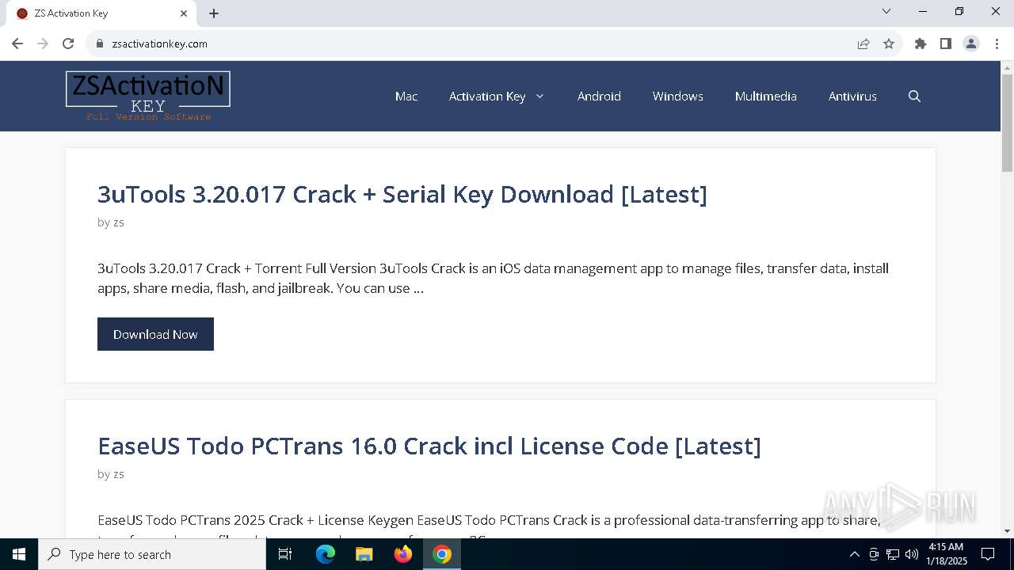Open a new browser tab

(x=214, y=13)
